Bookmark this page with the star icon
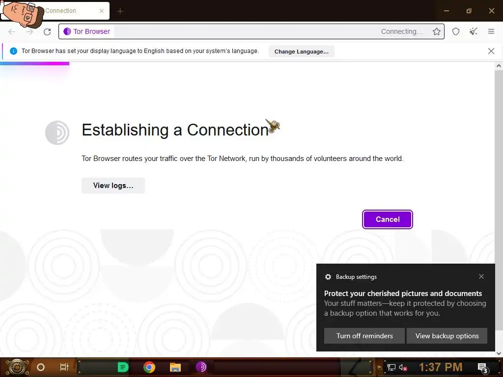503x377 pixels. pos(436,31)
